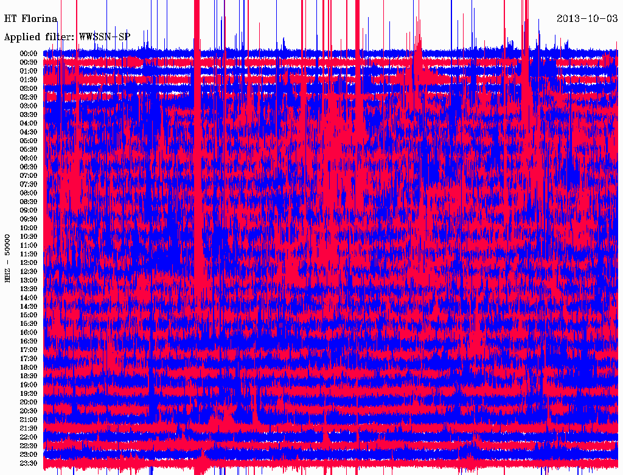Select the 21:30 time label
This screenshot has height=475, width=623.
point(29,428)
